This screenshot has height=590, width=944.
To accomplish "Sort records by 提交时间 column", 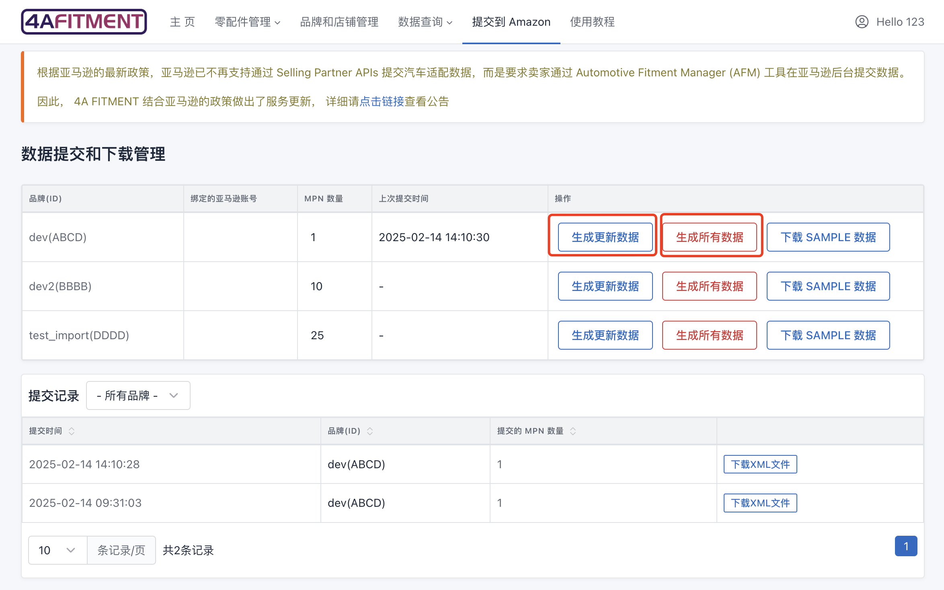I will (72, 431).
